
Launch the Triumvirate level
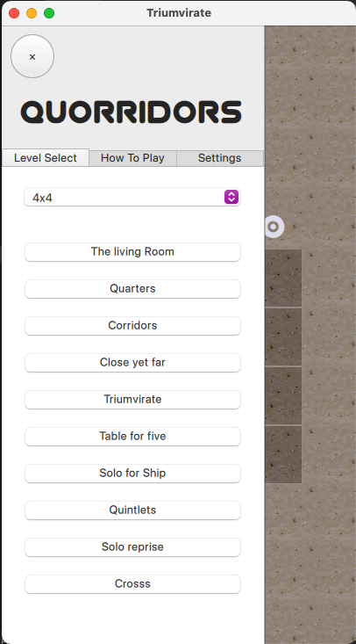(132, 400)
